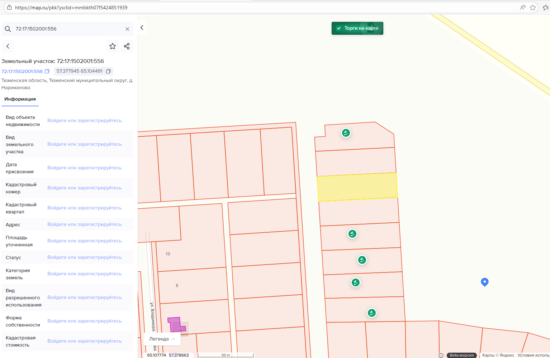Share this land plot
The image size is (550, 358).
[127, 46]
